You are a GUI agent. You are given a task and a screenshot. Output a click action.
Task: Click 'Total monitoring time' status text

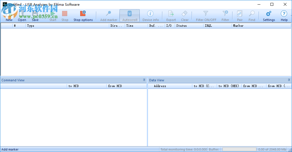point(184,149)
